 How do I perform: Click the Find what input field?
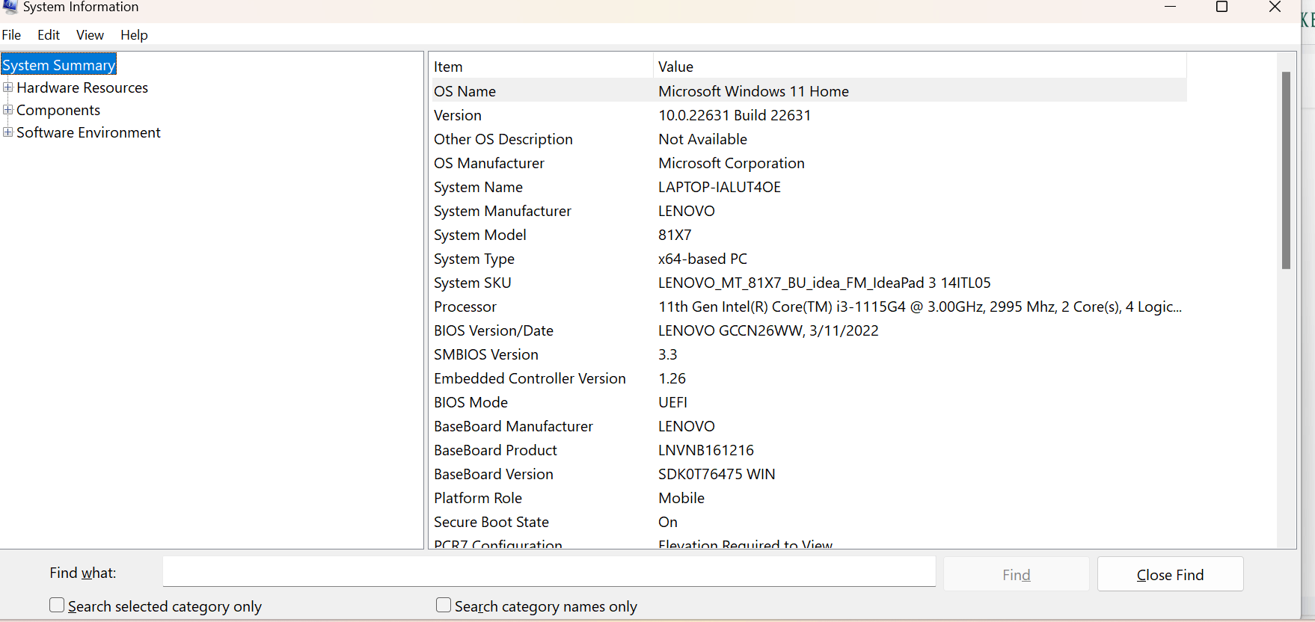point(549,572)
